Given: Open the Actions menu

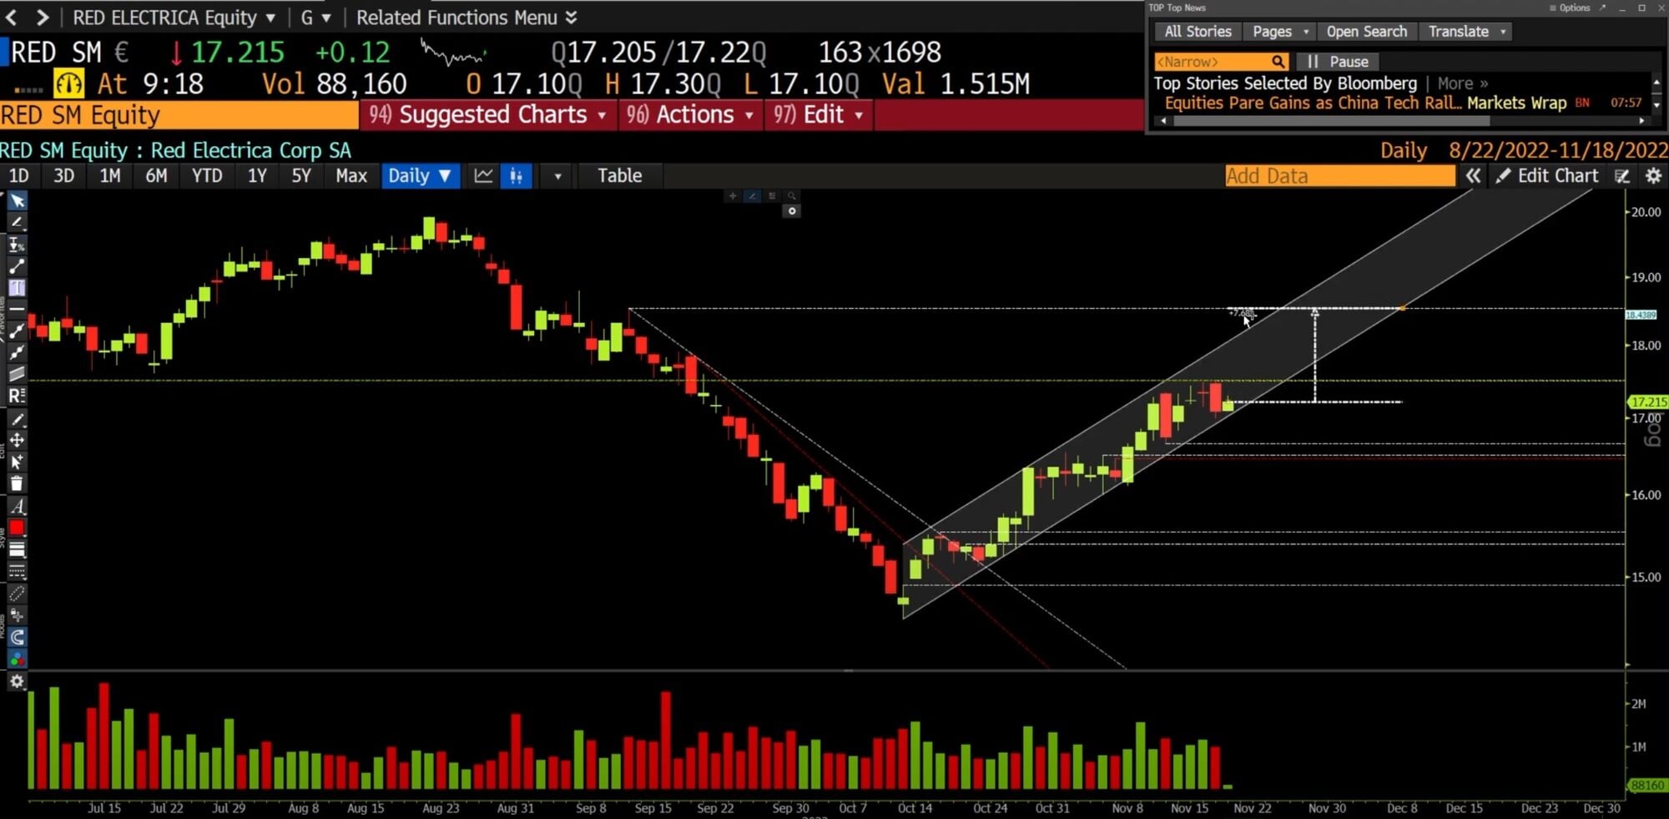Looking at the screenshot, I should click(691, 115).
